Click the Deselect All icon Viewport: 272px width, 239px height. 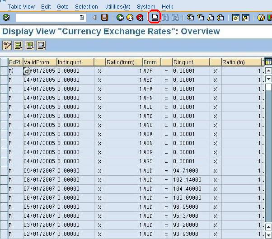41,46
